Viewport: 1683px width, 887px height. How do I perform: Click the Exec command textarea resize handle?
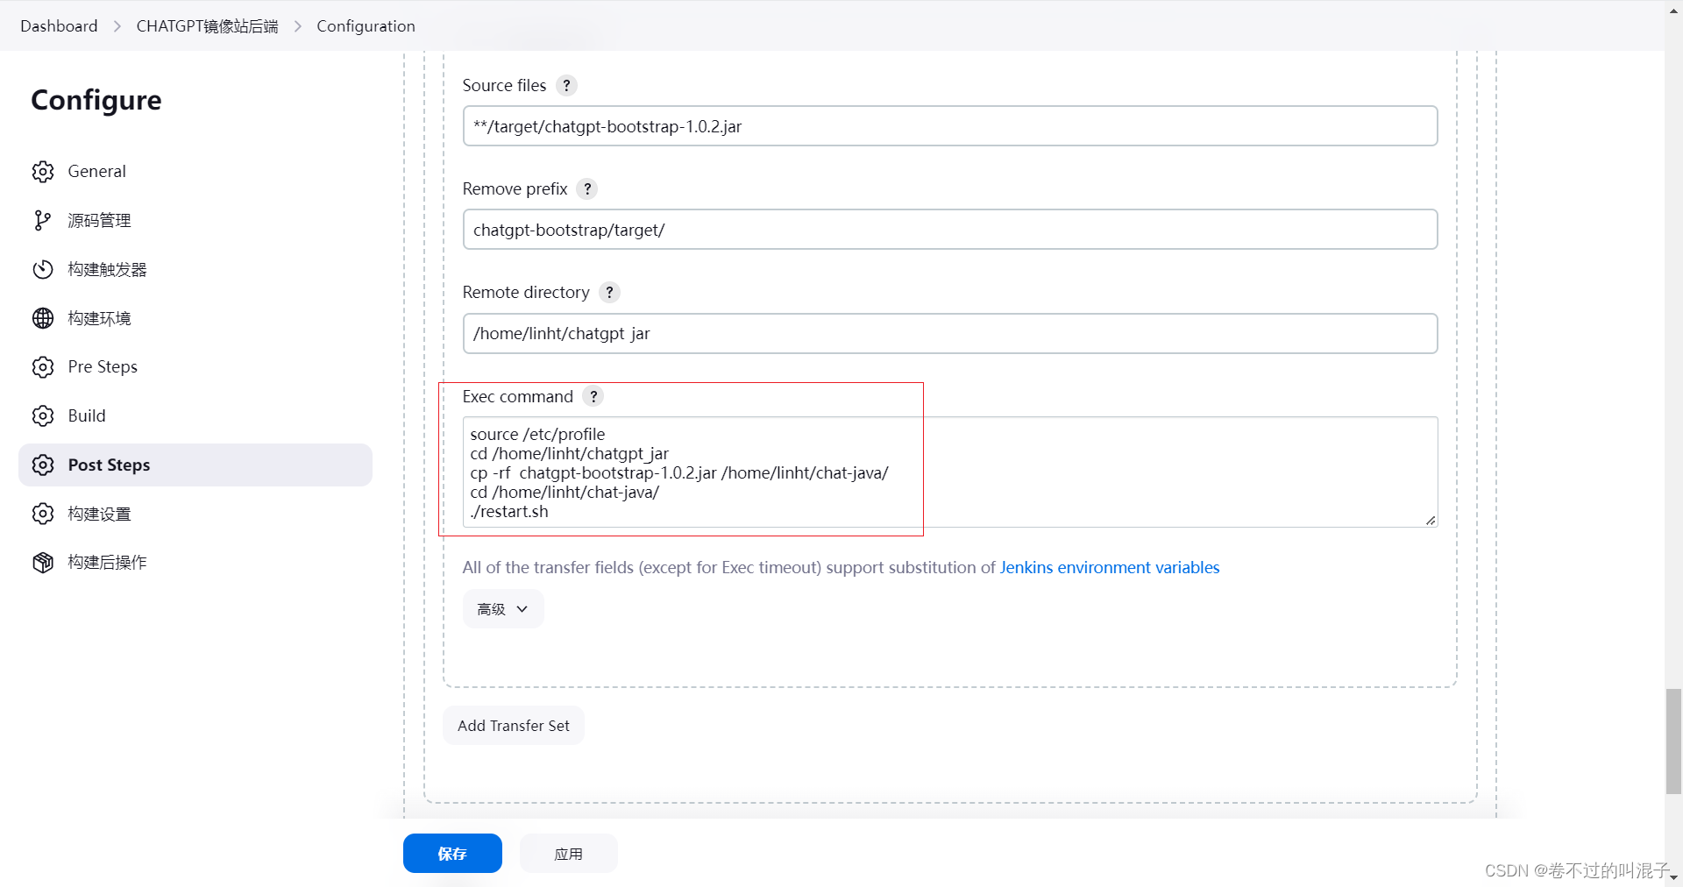1431,521
